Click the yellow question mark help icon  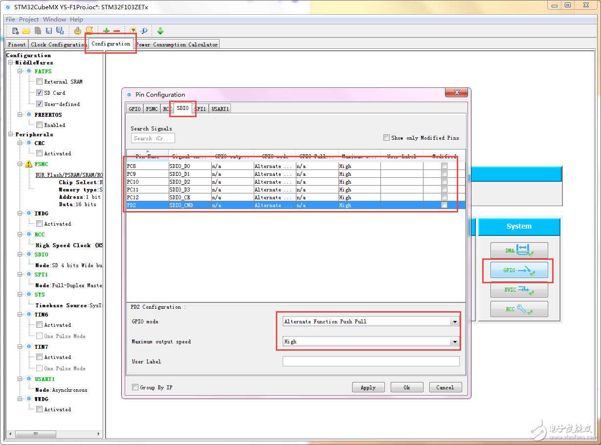133,31
